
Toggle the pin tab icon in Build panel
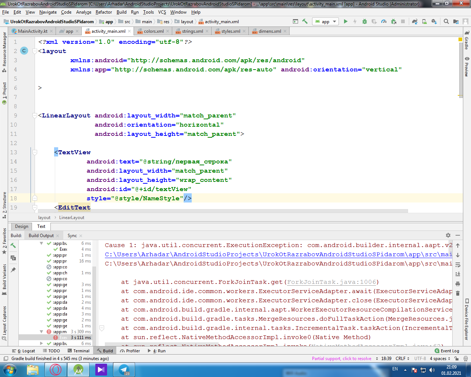(13, 270)
